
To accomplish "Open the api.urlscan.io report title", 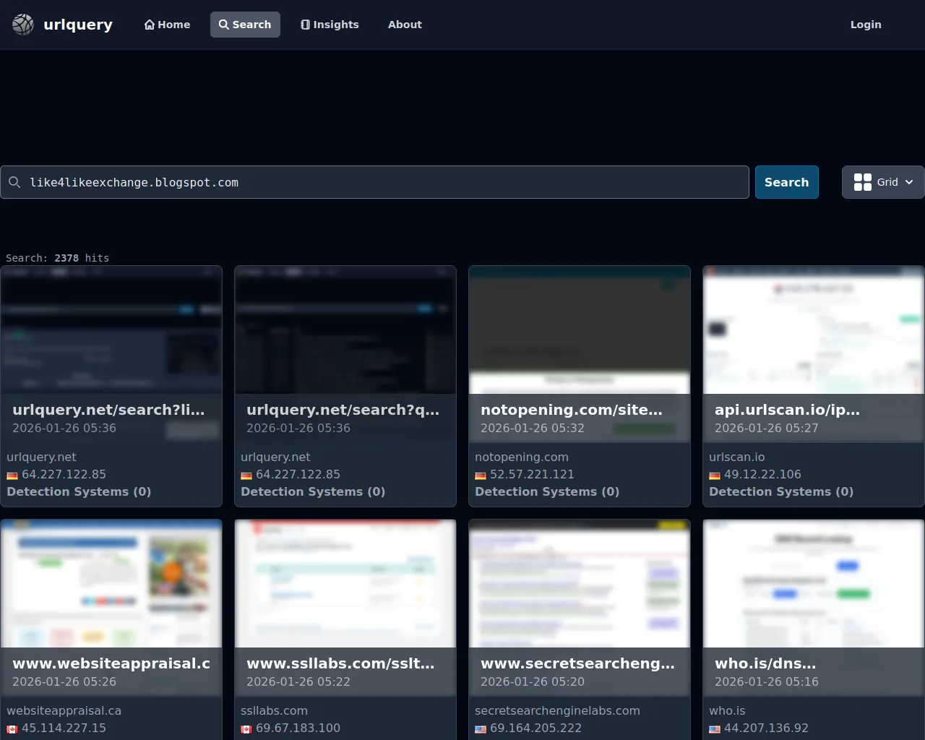I will [787, 410].
